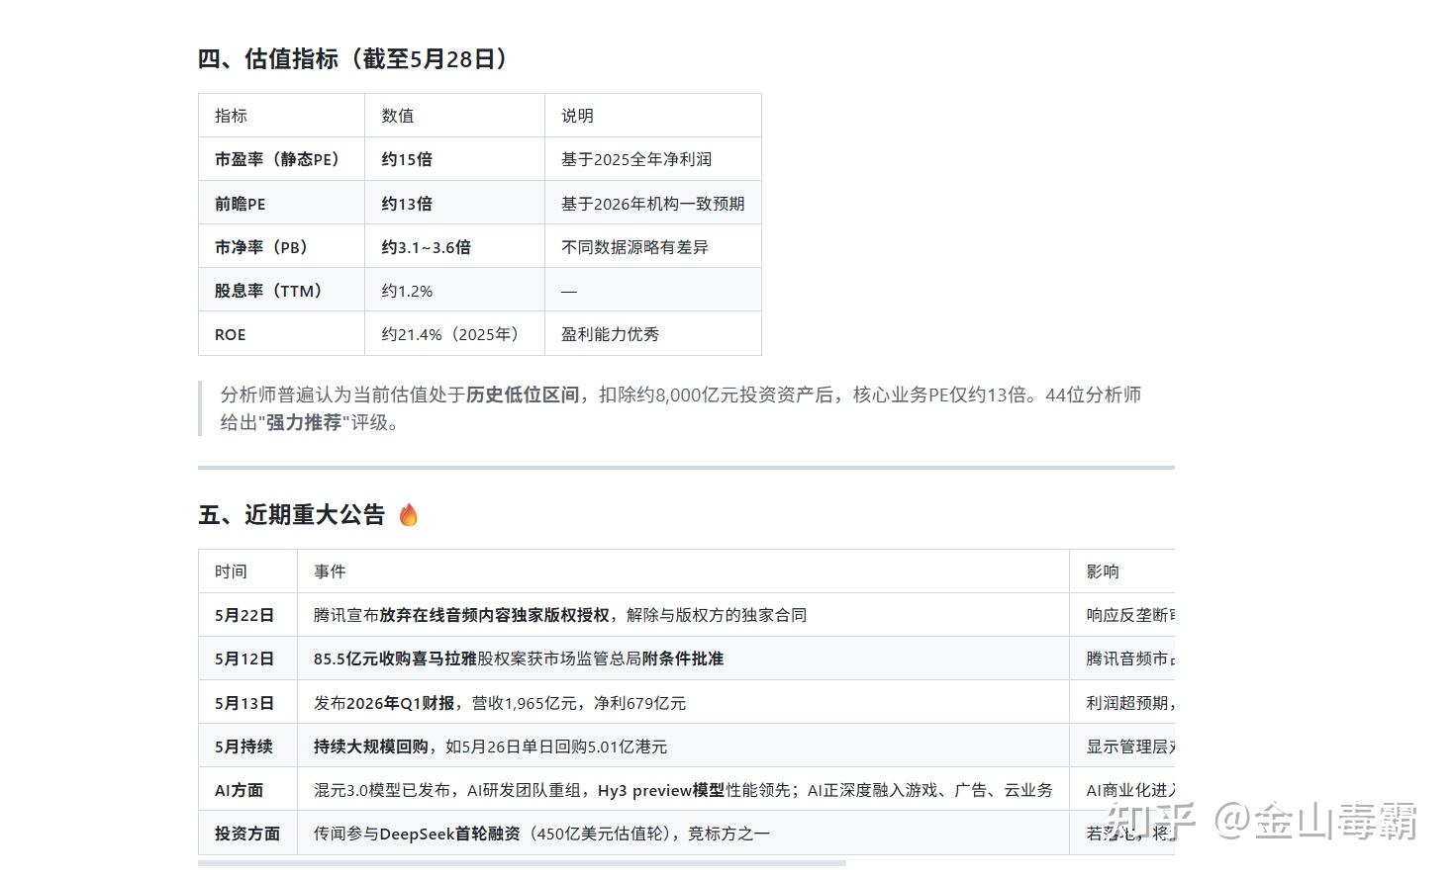This screenshot has width=1455, height=879.
Task: Click the 发布2026年Q1财报 event text
Action: click(x=384, y=703)
